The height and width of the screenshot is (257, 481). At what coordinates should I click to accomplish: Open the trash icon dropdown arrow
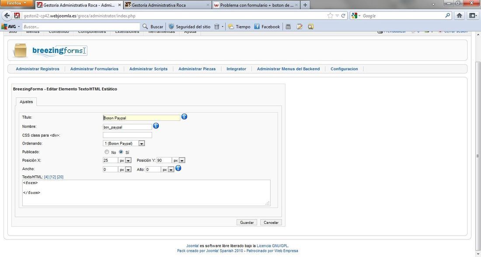pos(223,27)
